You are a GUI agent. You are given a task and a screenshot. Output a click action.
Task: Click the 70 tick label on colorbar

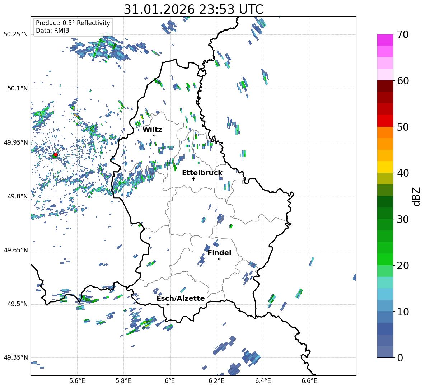403,35
